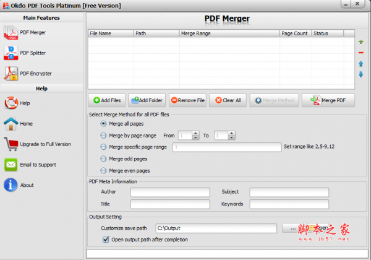
Task: Click the Subject input field
Action: click(x=289, y=193)
